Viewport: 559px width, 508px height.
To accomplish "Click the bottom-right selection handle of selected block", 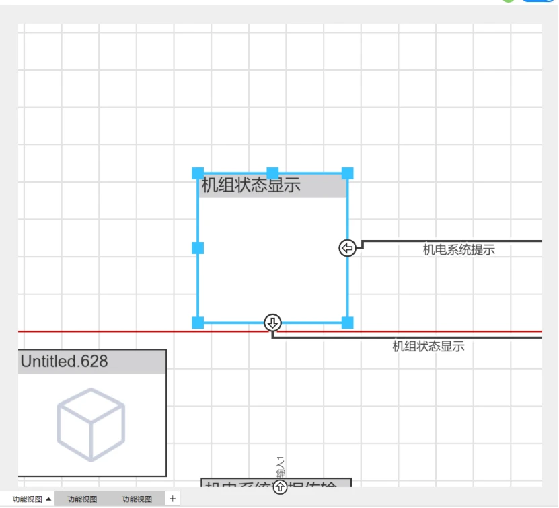I will tap(348, 323).
